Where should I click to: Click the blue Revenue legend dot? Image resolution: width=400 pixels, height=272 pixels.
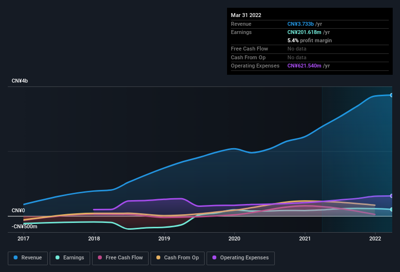[16, 257]
